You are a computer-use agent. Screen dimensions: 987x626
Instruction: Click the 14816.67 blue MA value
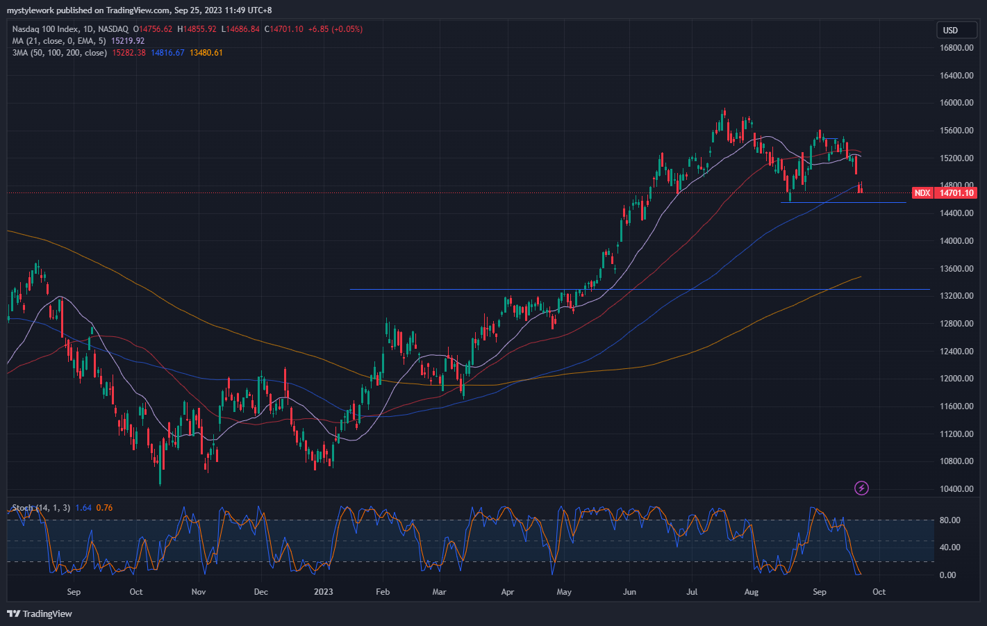pos(167,53)
